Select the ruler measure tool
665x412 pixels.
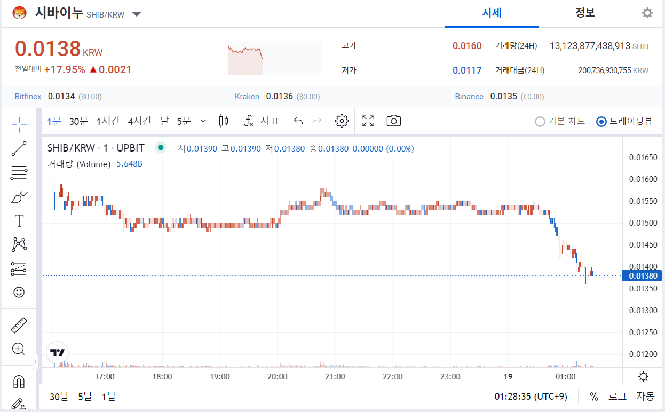[x=19, y=324]
